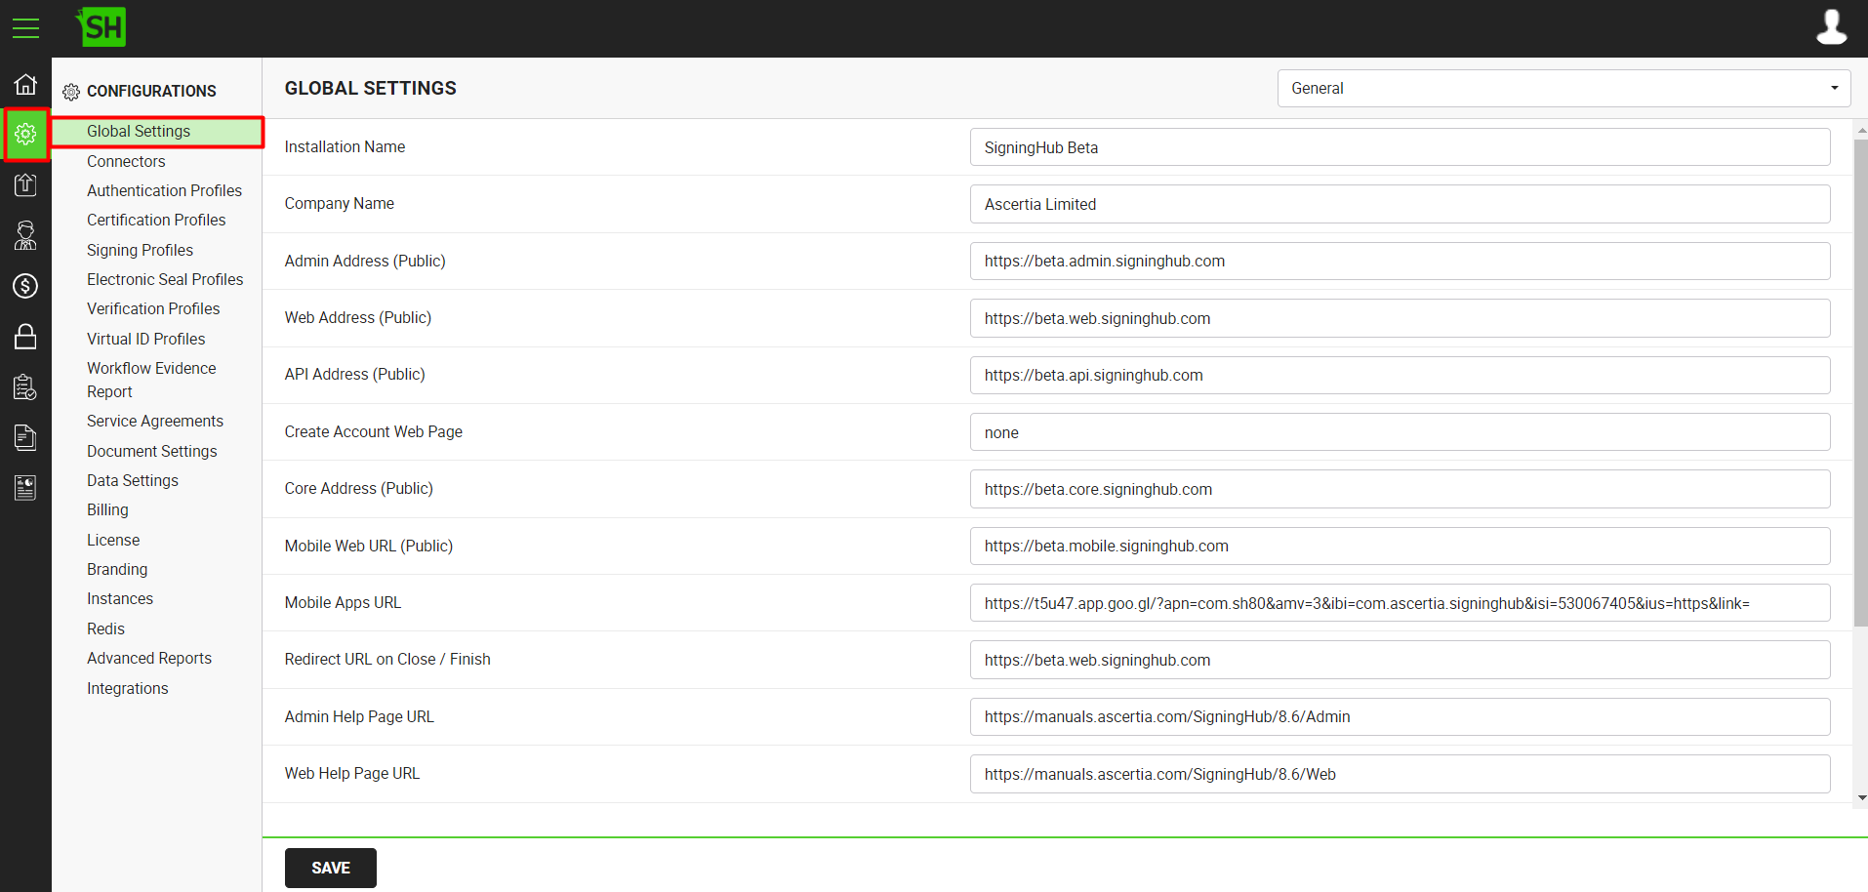Click the Mobile Apps URL label

(x=343, y=602)
